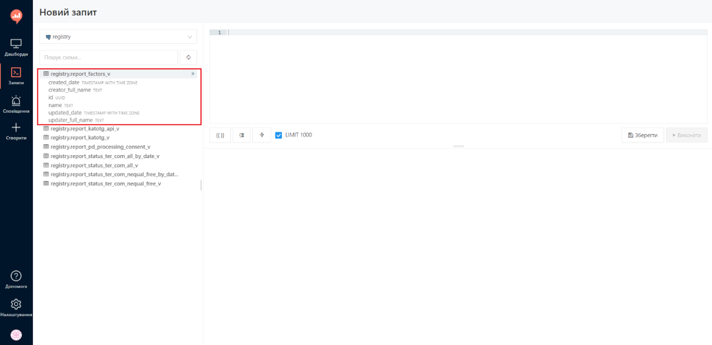712x345 pixels.
Task: Open Налаштування settings
Action: pos(16,308)
